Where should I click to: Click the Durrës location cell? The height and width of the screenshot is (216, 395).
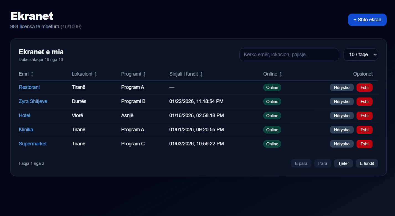coord(79,101)
